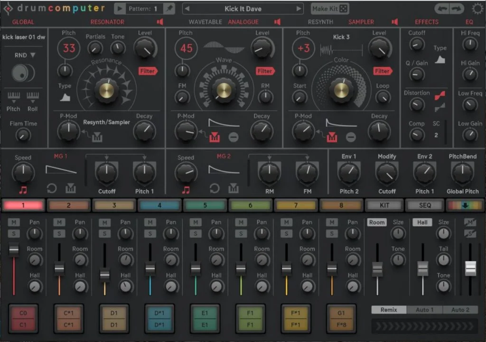Click channel 1 red volume fader
Image resolution: width=486 pixels, height=342 pixels.
pyautogui.click(x=13, y=250)
